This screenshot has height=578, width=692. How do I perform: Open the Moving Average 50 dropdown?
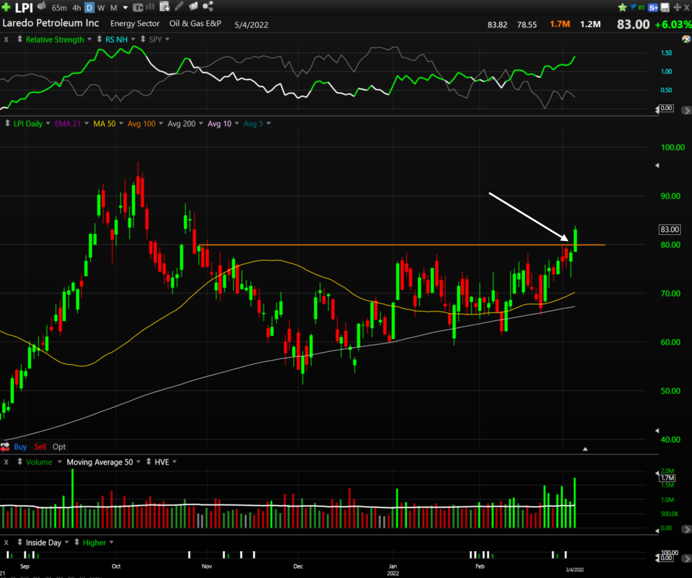point(138,461)
